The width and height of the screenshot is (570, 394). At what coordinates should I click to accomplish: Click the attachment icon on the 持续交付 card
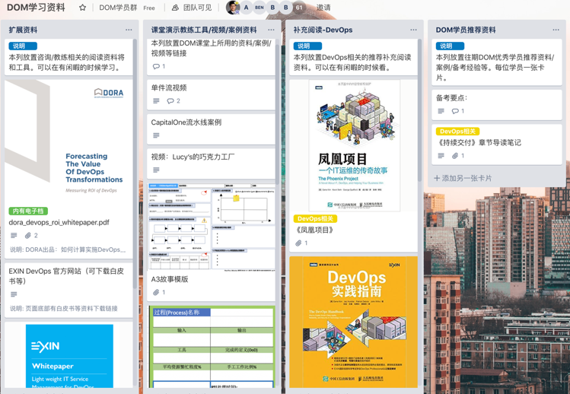(x=455, y=156)
